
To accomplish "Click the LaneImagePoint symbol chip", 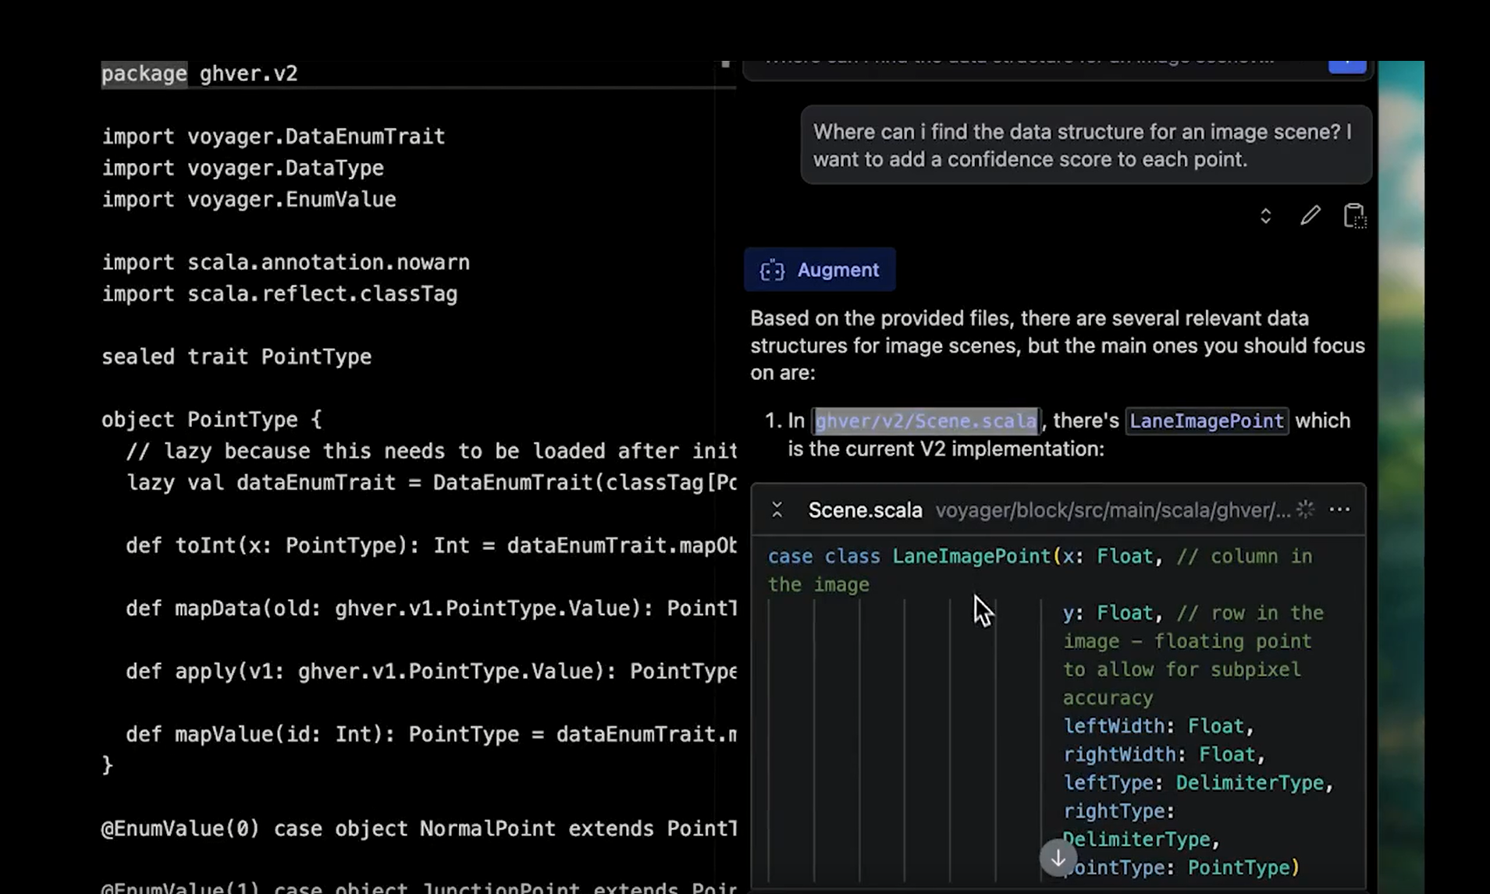I will [1207, 421].
